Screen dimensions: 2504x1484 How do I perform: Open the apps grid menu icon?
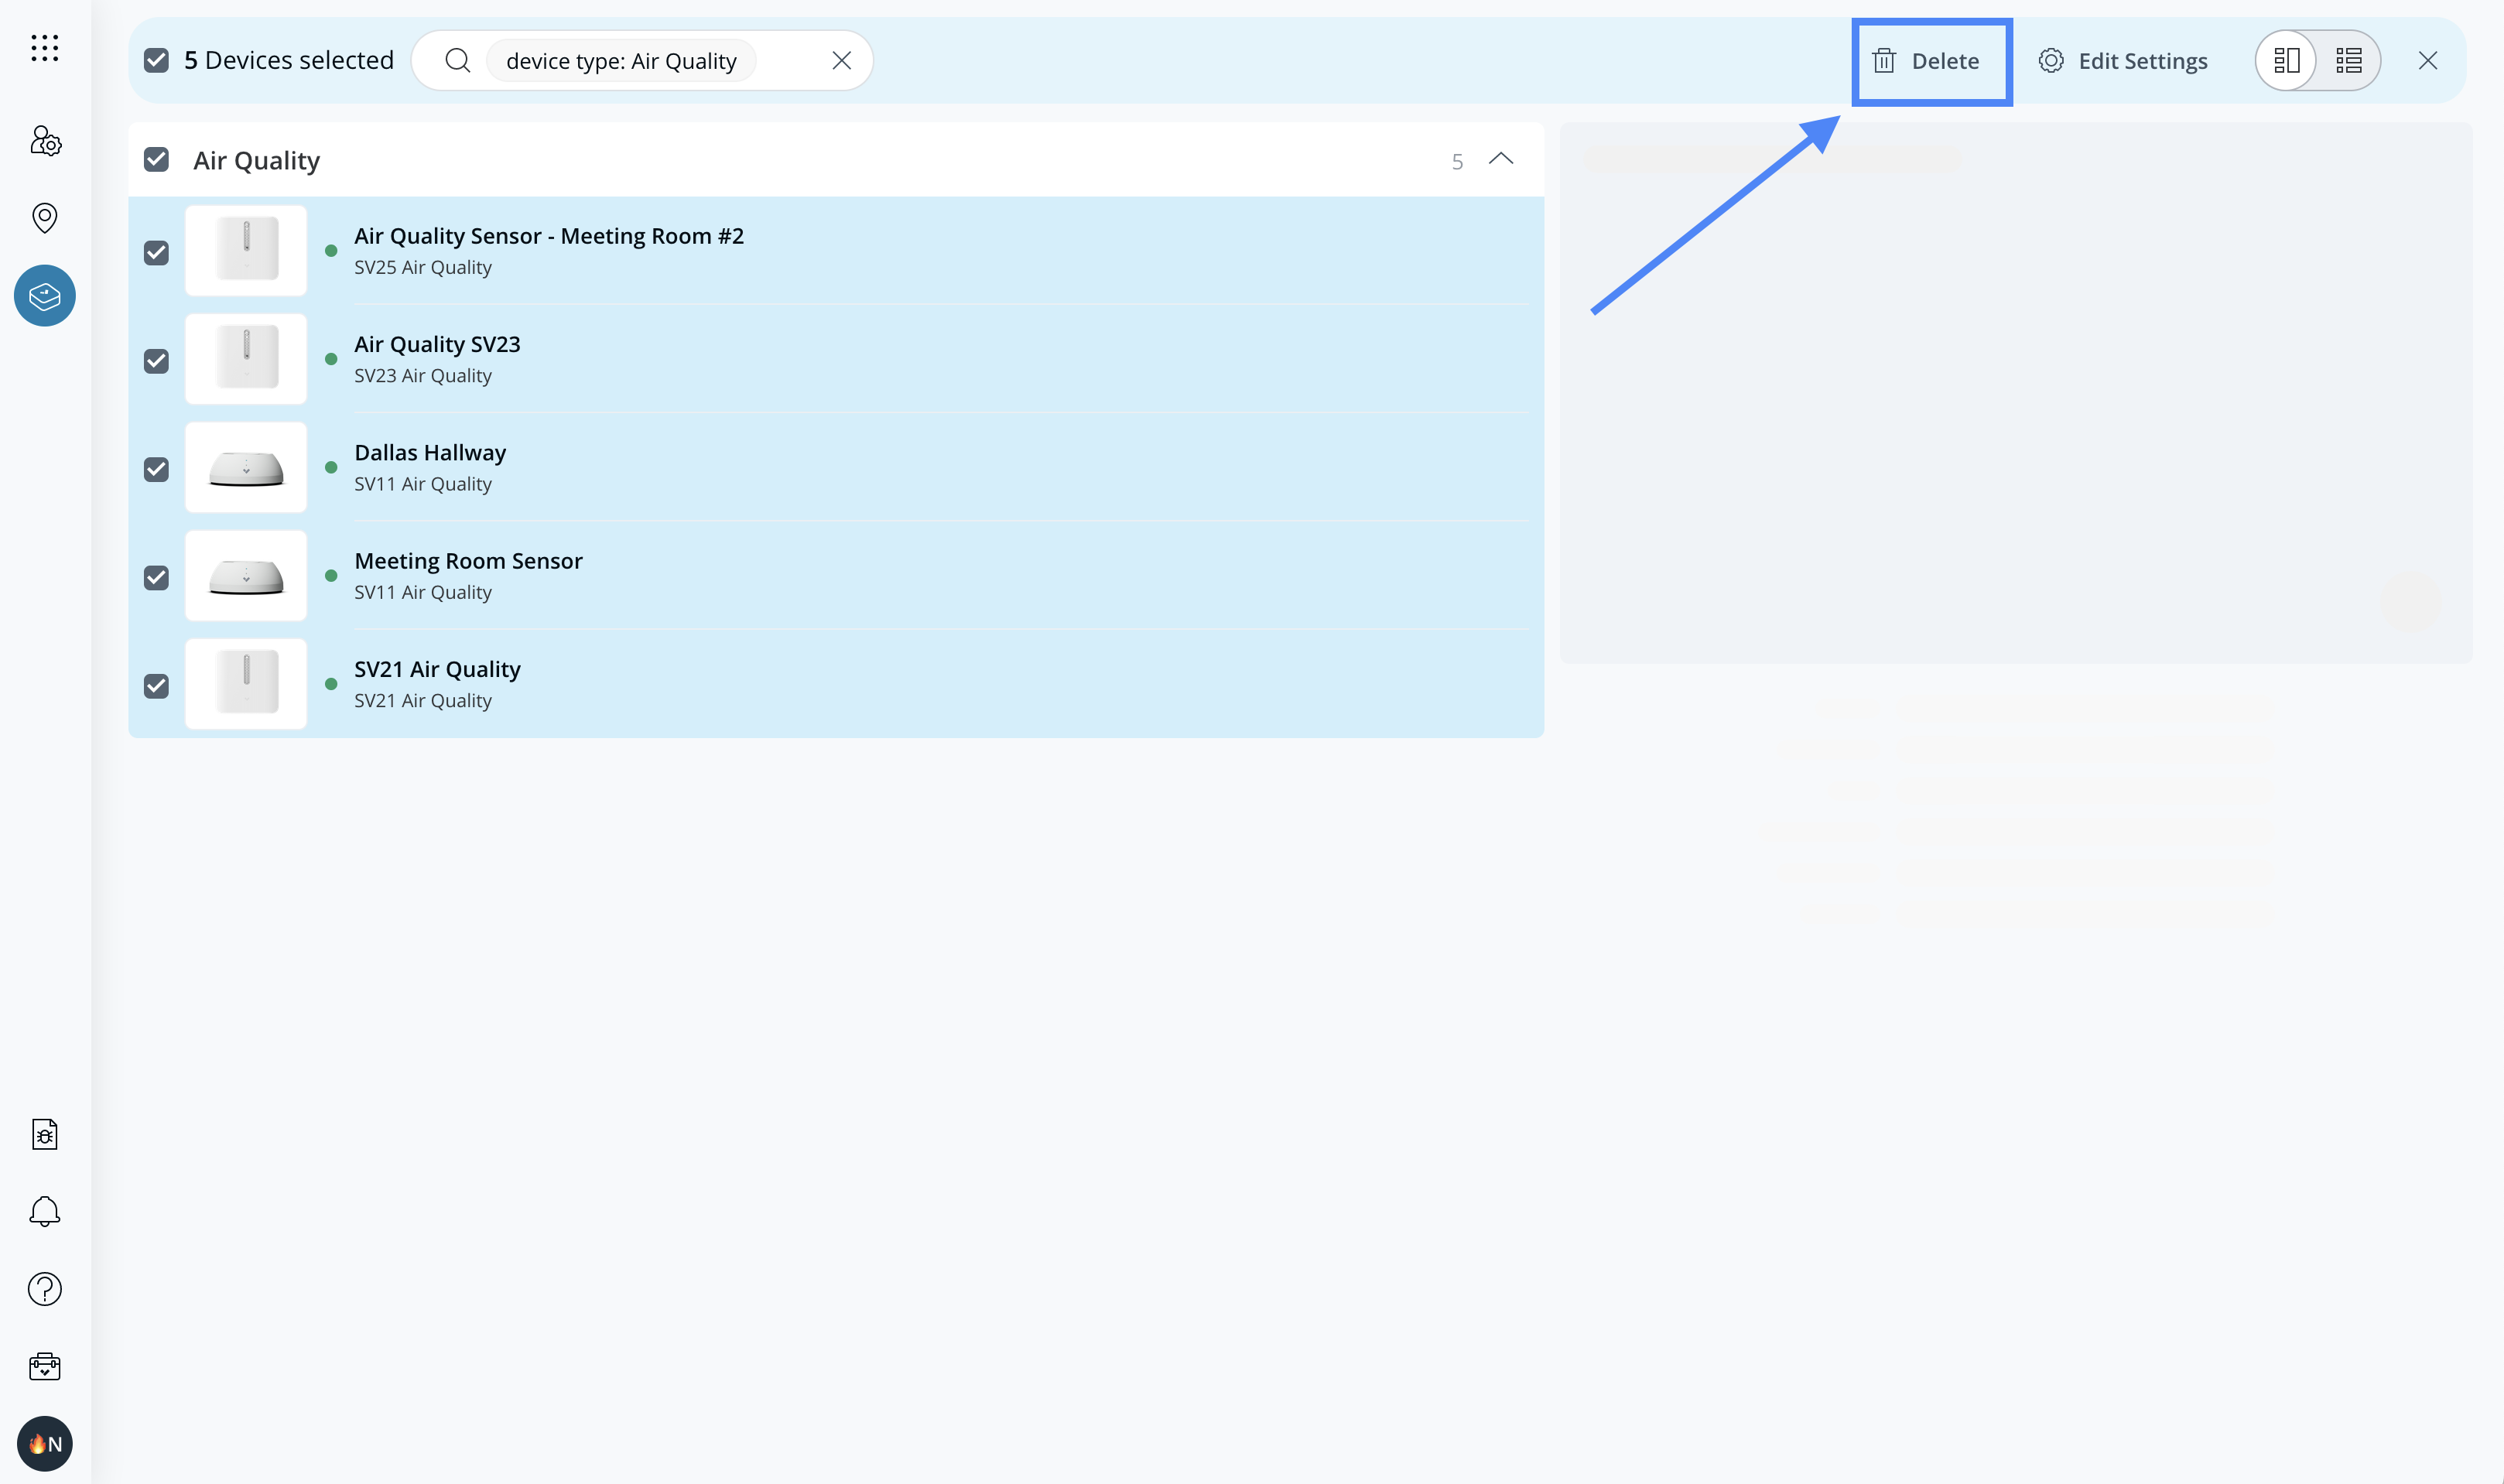44,48
